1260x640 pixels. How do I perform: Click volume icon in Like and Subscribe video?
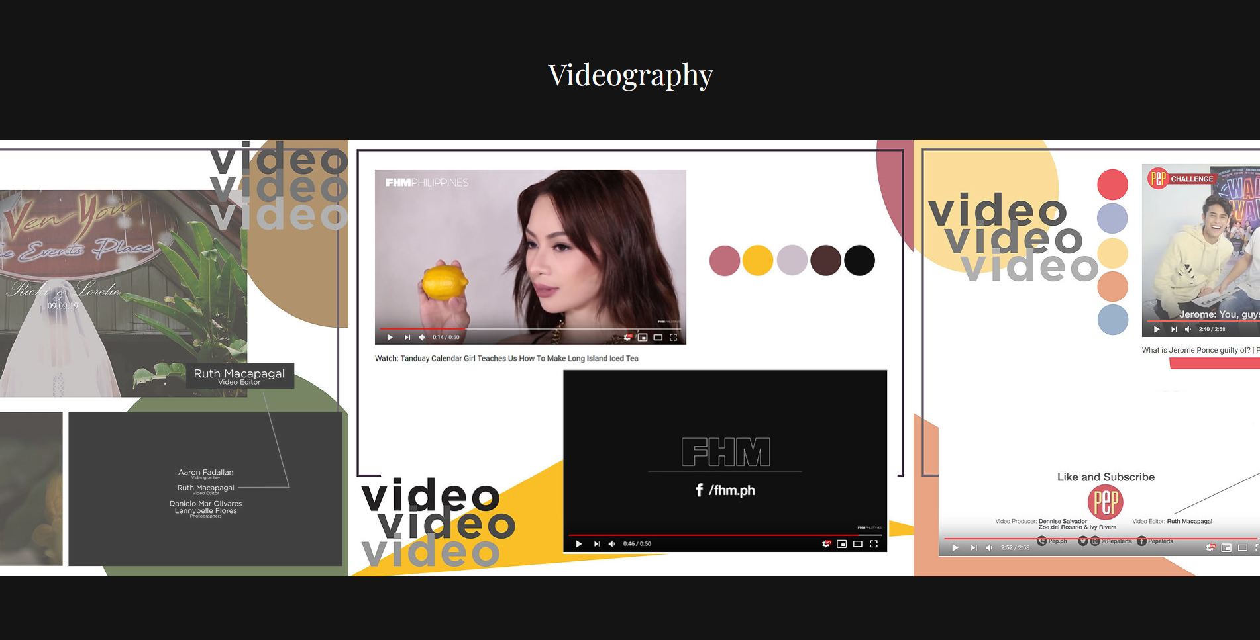click(989, 548)
